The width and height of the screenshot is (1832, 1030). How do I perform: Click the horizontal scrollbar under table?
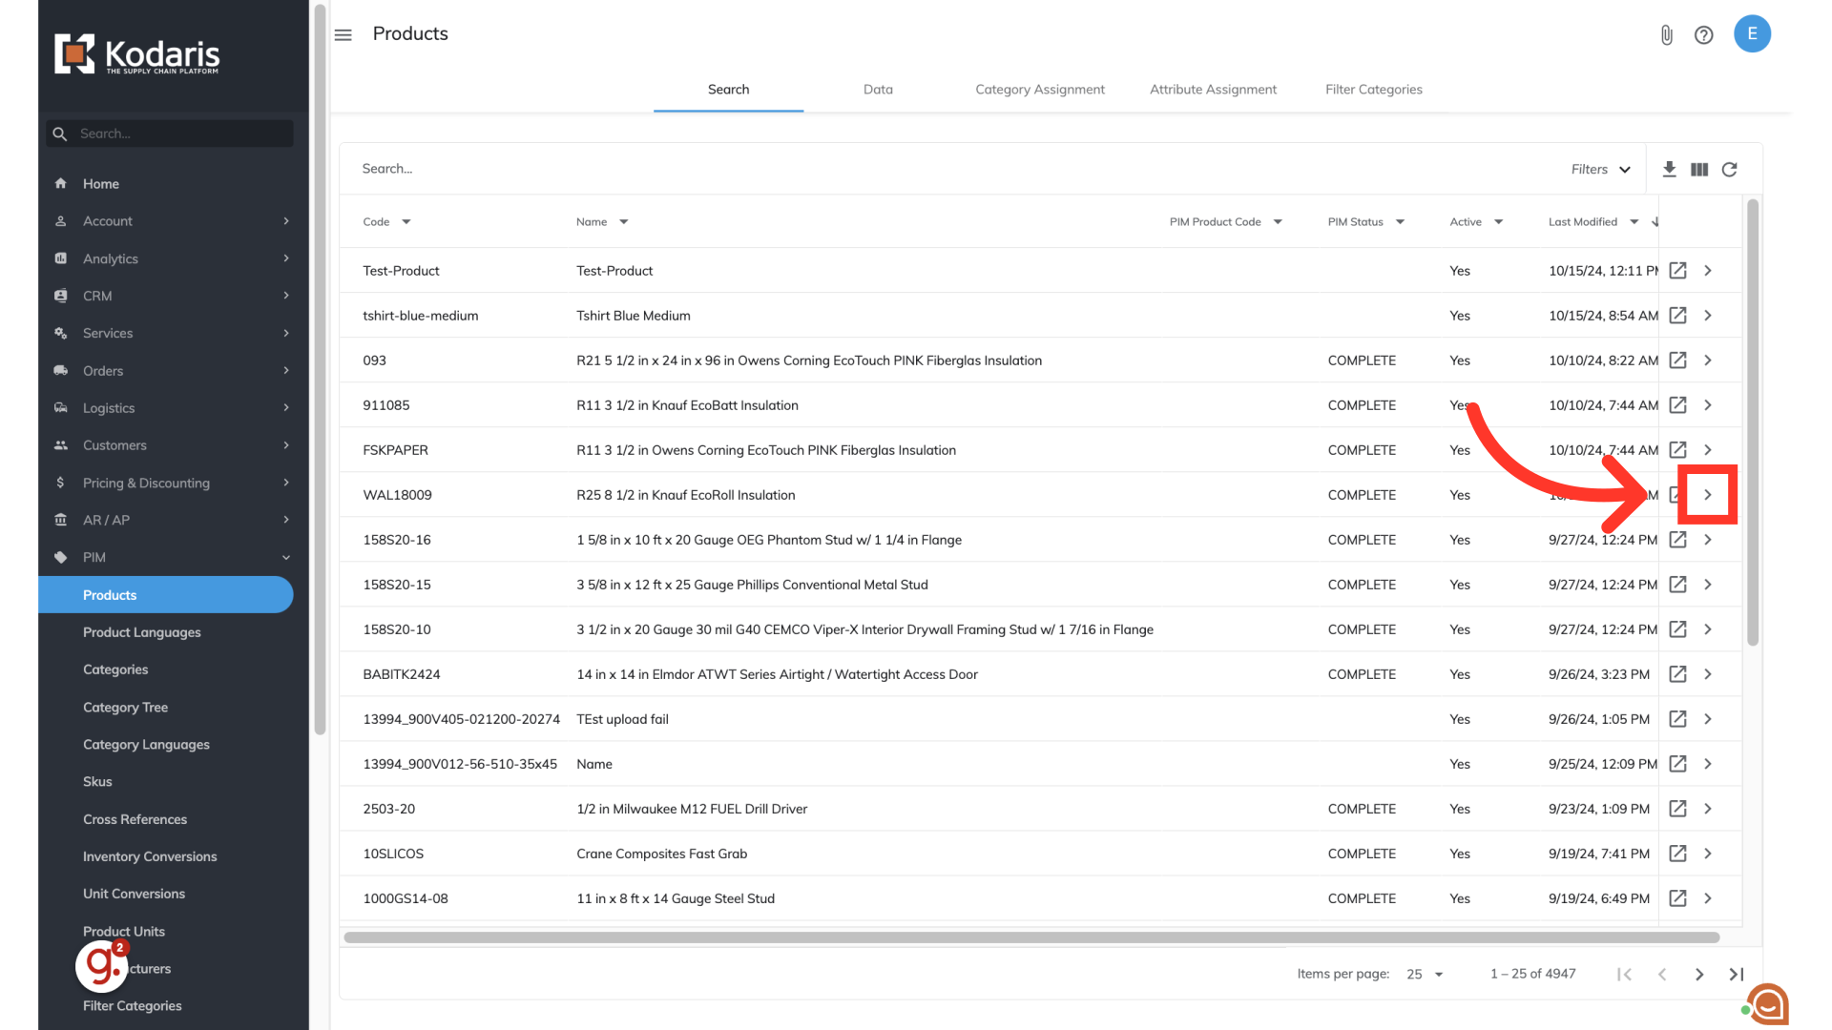click(1030, 937)
